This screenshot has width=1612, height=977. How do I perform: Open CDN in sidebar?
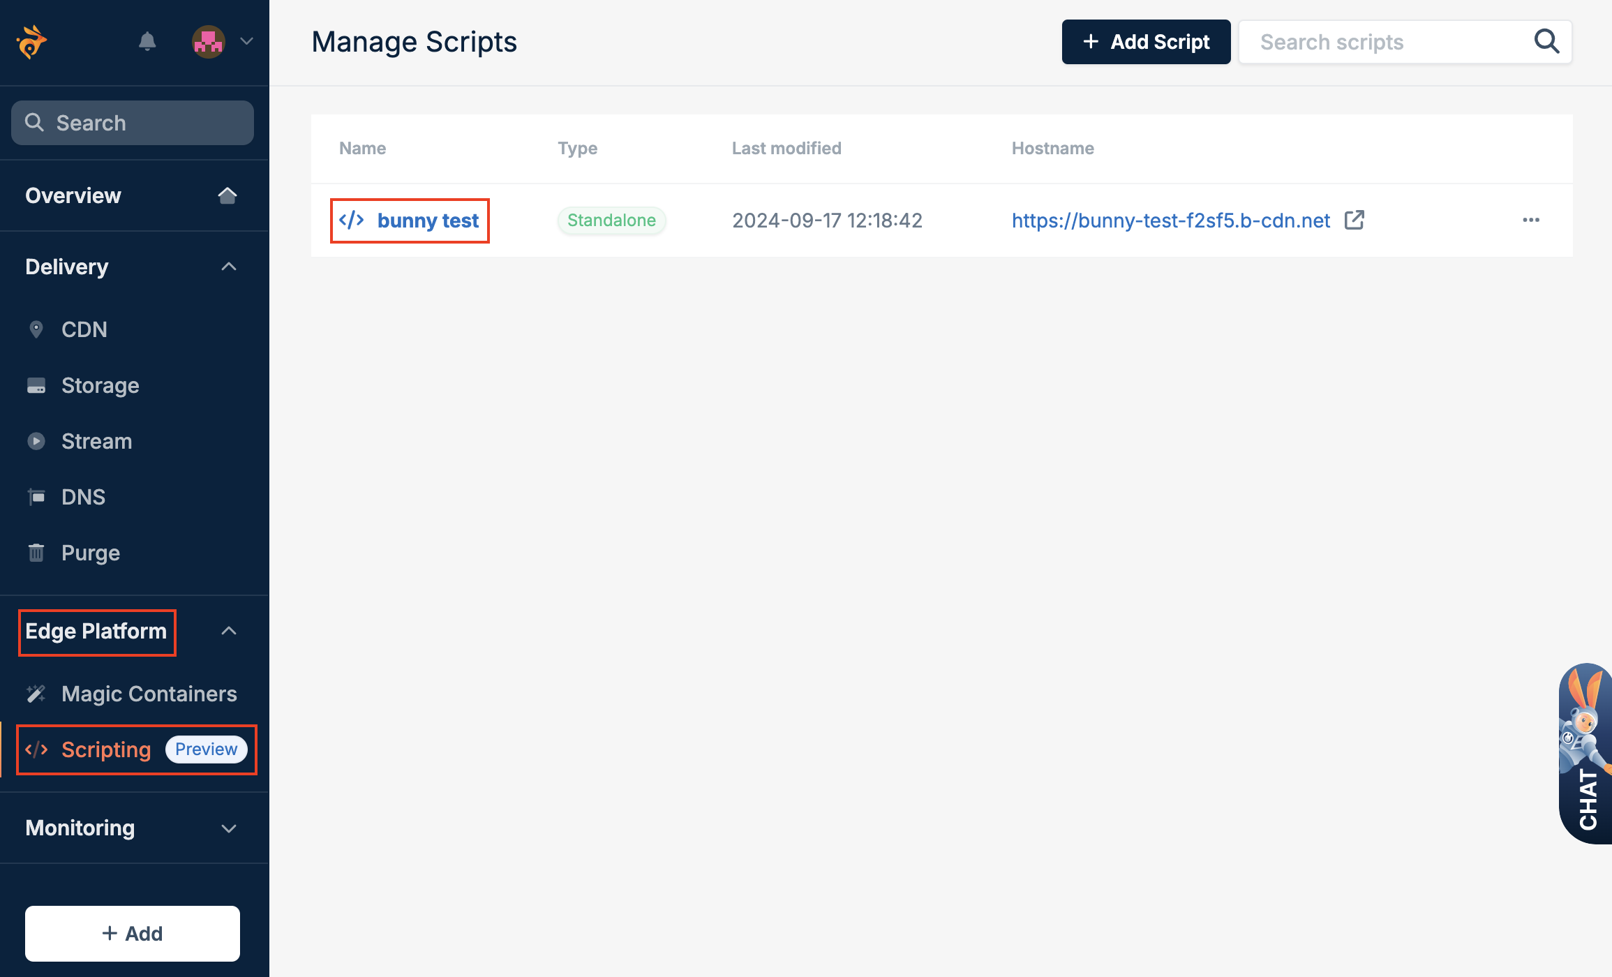point(84,329)
